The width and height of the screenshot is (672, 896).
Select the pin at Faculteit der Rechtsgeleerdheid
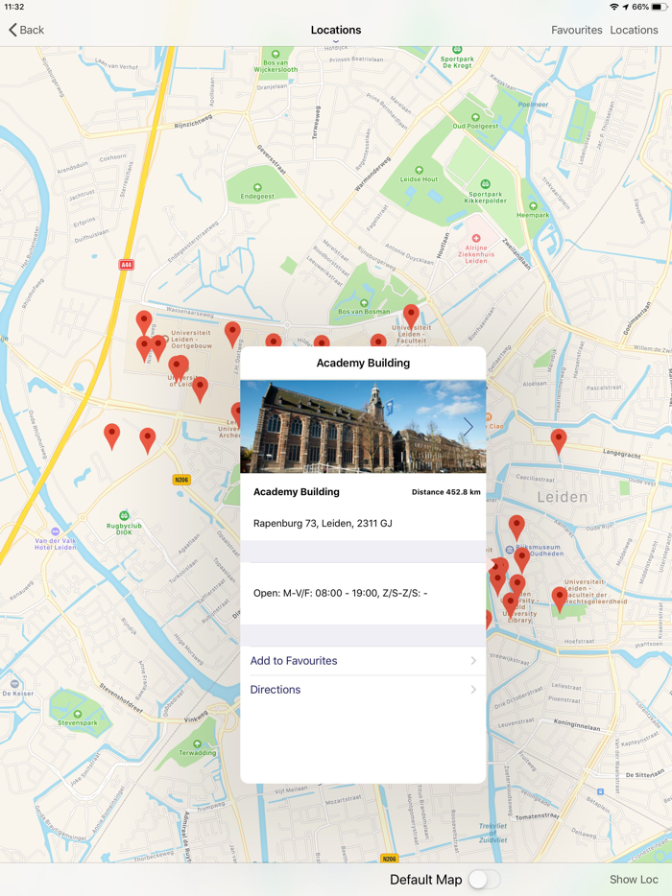coord(560,599)
